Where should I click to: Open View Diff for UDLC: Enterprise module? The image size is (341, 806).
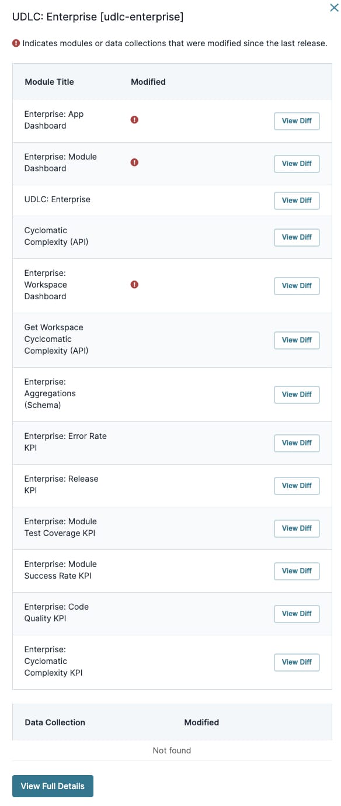coord(297,200)
